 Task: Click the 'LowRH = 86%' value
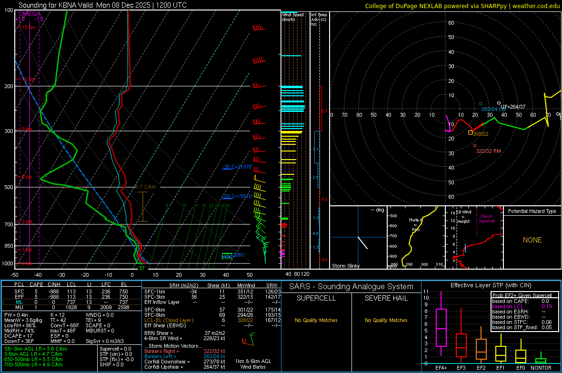click(20, 325)
